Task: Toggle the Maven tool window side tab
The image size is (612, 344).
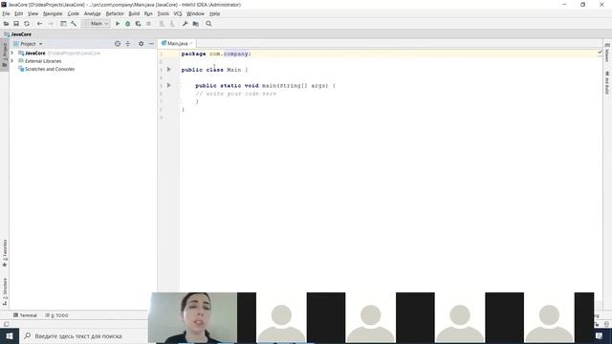Action: pos(607,53)
